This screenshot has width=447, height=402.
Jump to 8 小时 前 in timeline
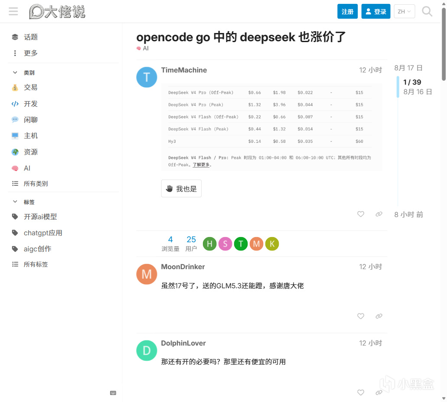pyautogui.click(x=408, y=215)
